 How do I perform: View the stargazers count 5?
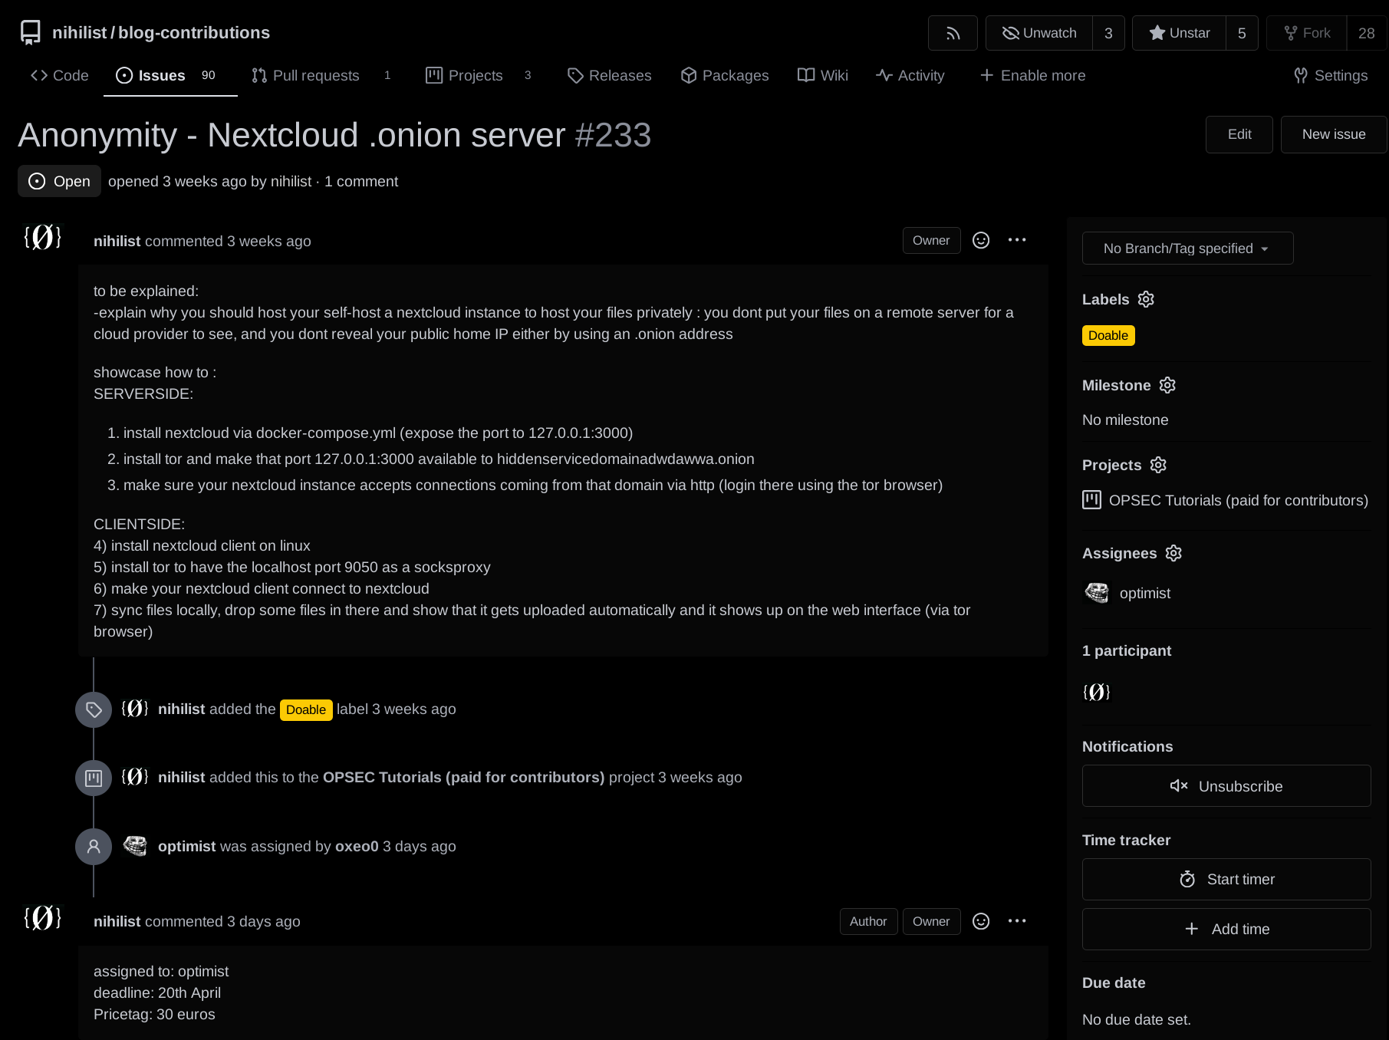tap(1242, 33)
